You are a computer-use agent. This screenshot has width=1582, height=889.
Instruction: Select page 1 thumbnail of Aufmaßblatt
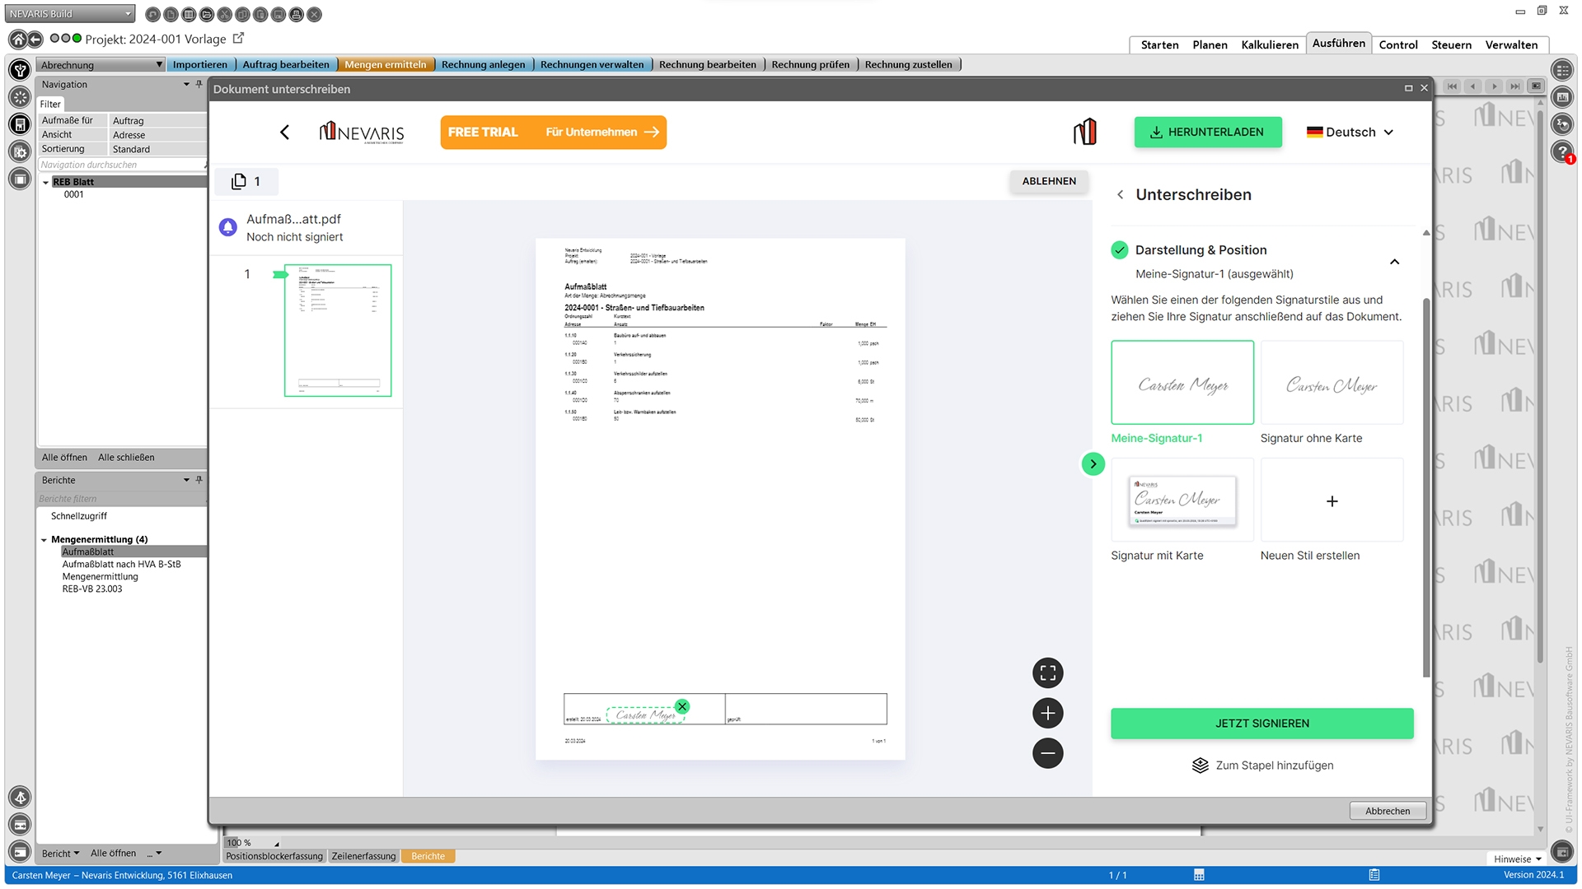[338, 330]
